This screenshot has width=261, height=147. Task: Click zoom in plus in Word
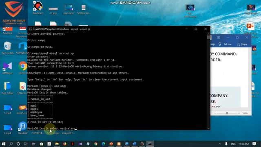tap(239, 113)
